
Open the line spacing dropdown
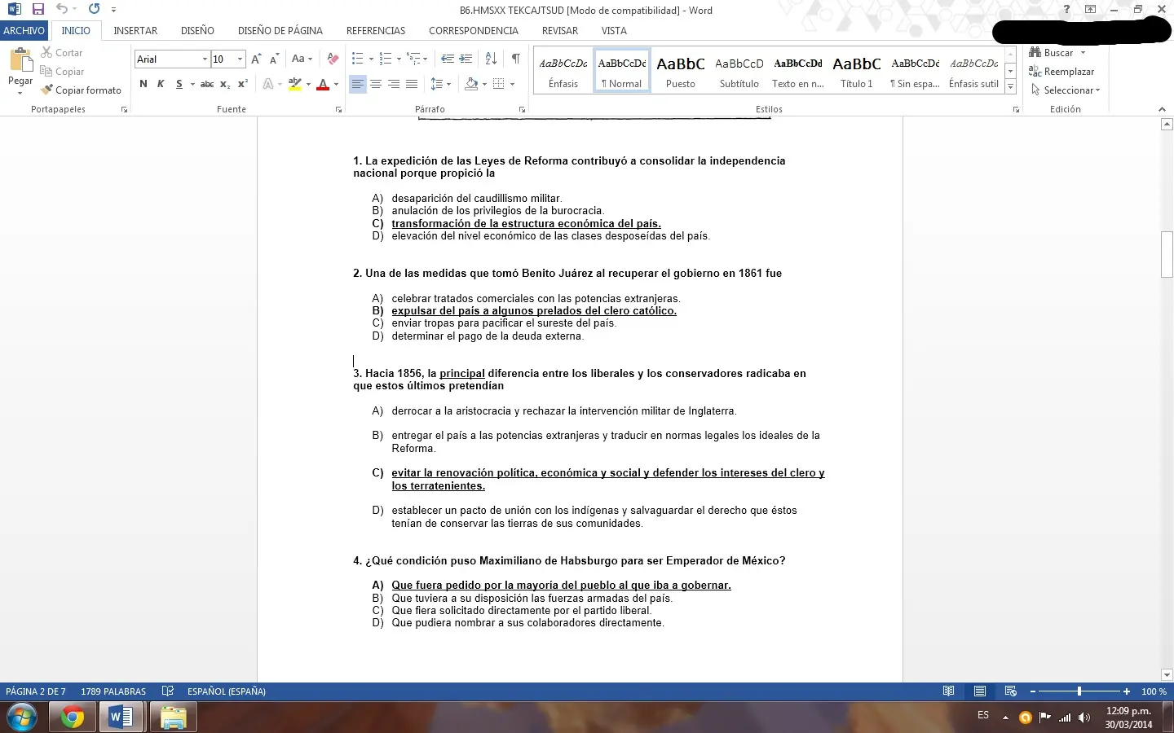pos(440,84)
